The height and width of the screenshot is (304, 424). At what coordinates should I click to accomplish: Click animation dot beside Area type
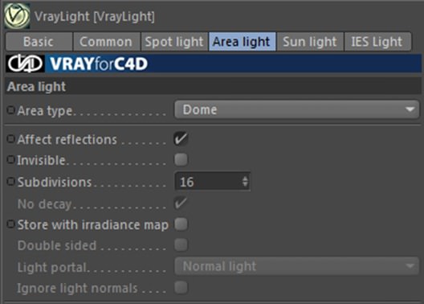[10, 110]
